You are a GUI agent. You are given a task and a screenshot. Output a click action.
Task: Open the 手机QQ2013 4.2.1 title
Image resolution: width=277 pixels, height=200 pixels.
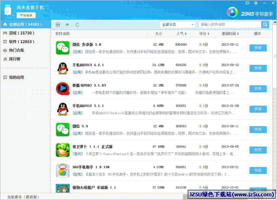tap(88, 65)
